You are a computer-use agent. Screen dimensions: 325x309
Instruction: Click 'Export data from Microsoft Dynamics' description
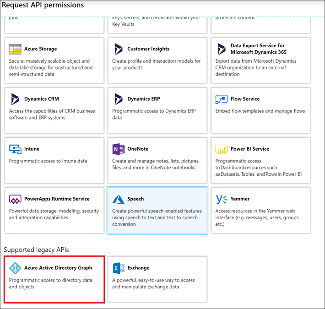click(256, 68)
